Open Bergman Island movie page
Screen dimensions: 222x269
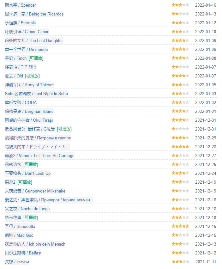pyautogui.click(x=29, y=112)
